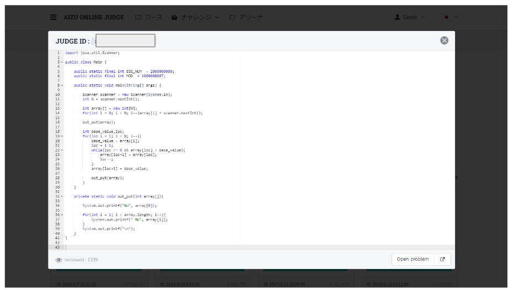Click 'int N = scanner.nextInt();' line
This screenshot has height=290, width=513.
[111, 99]
